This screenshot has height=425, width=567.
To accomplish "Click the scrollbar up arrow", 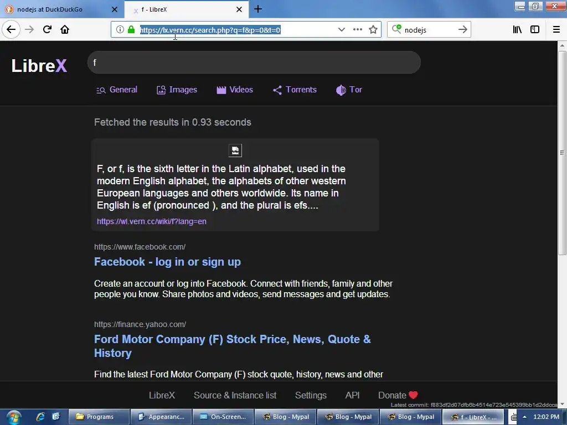I will click(x=562, y=45).
